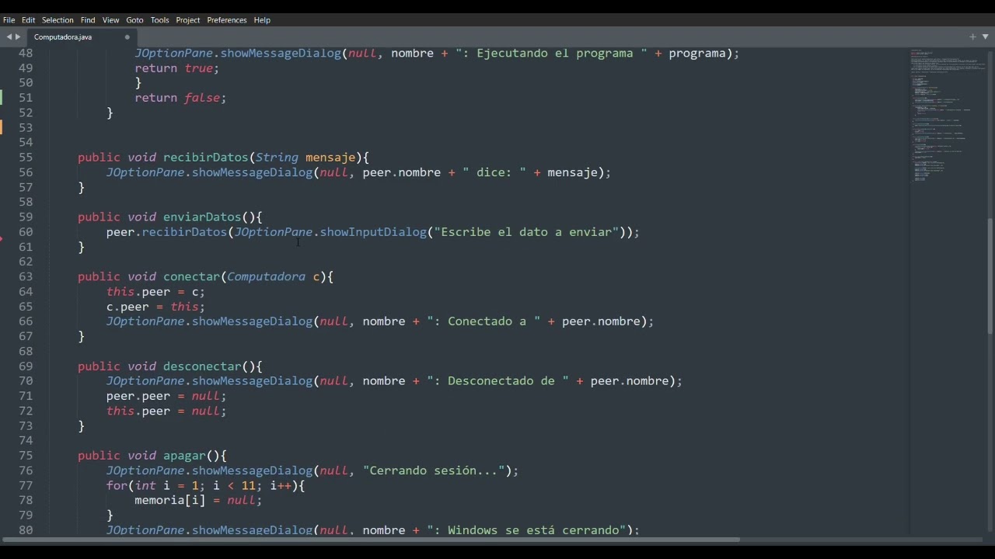Open the Edit menu
Image resolution: width=995 pixels, height=559 pixels.
[x=29, y=20]
